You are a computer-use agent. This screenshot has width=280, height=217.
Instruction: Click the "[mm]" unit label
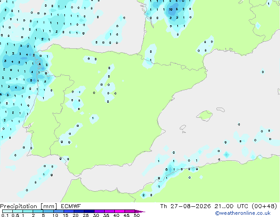click(49, 206)
